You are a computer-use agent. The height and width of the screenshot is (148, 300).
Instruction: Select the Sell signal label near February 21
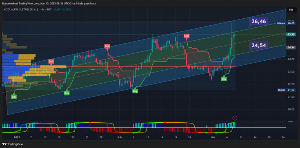187,36
